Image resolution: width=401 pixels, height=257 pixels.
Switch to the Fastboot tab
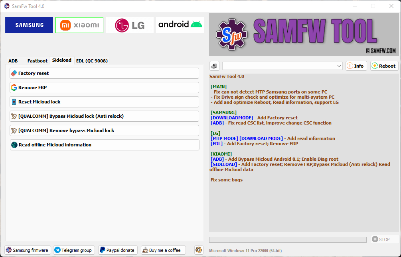pyautogui.click(x=38, y=61)
